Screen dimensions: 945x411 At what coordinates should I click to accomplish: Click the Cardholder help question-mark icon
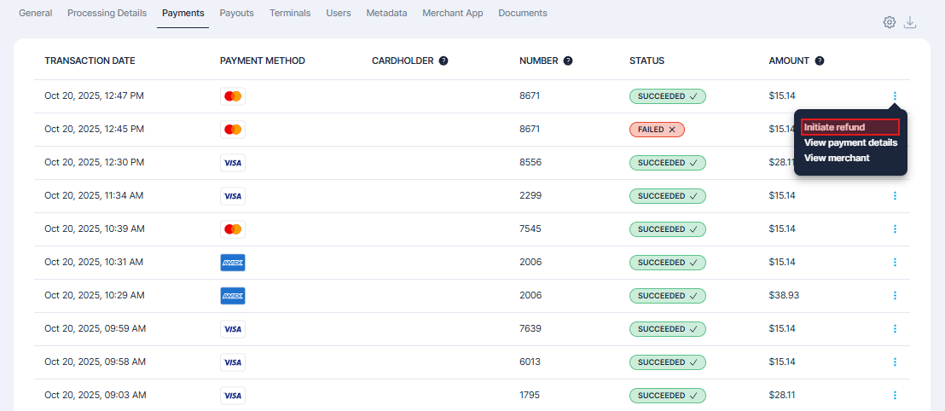coord(444,61)
